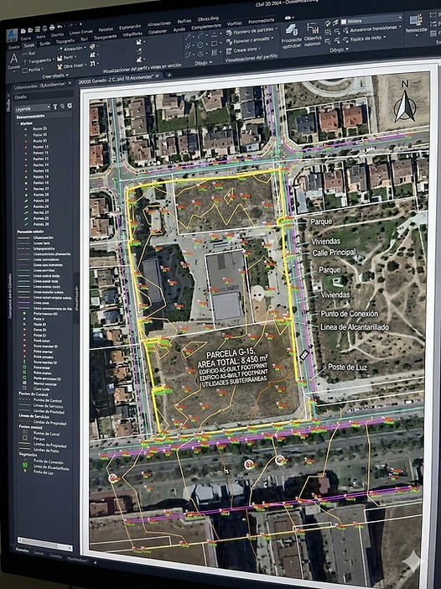Open the layer dropdown in ribbon
The width and height of the screenshot is (441, 589).
(x=371, y=20)
